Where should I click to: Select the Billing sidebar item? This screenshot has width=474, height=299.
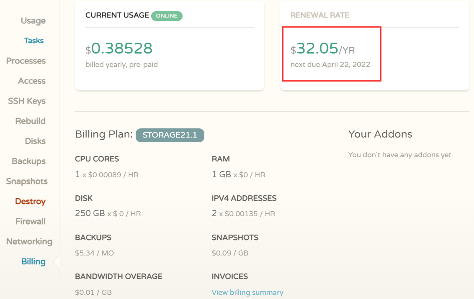[x=33, y=261]
